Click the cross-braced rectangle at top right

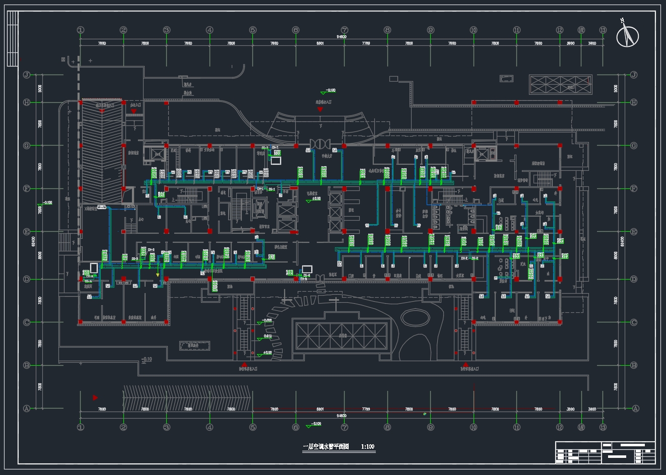pos(560,85)
